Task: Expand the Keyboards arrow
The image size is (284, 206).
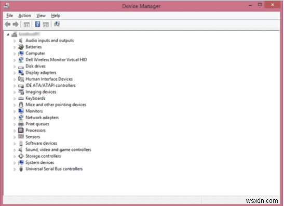Action: (x=15, y=98)
